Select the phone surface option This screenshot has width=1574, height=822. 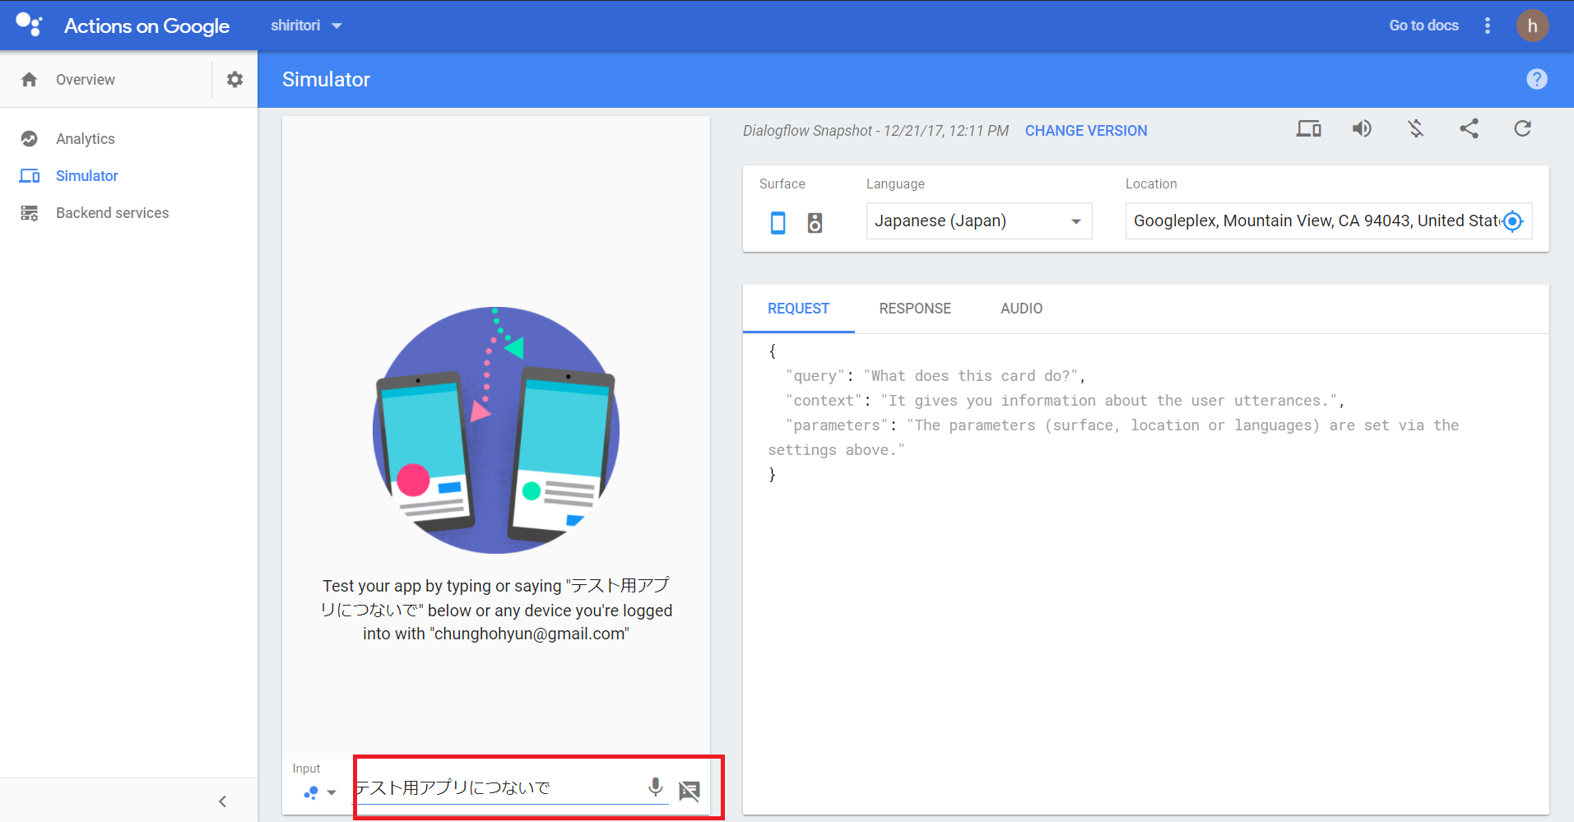(x=778, y=222)
